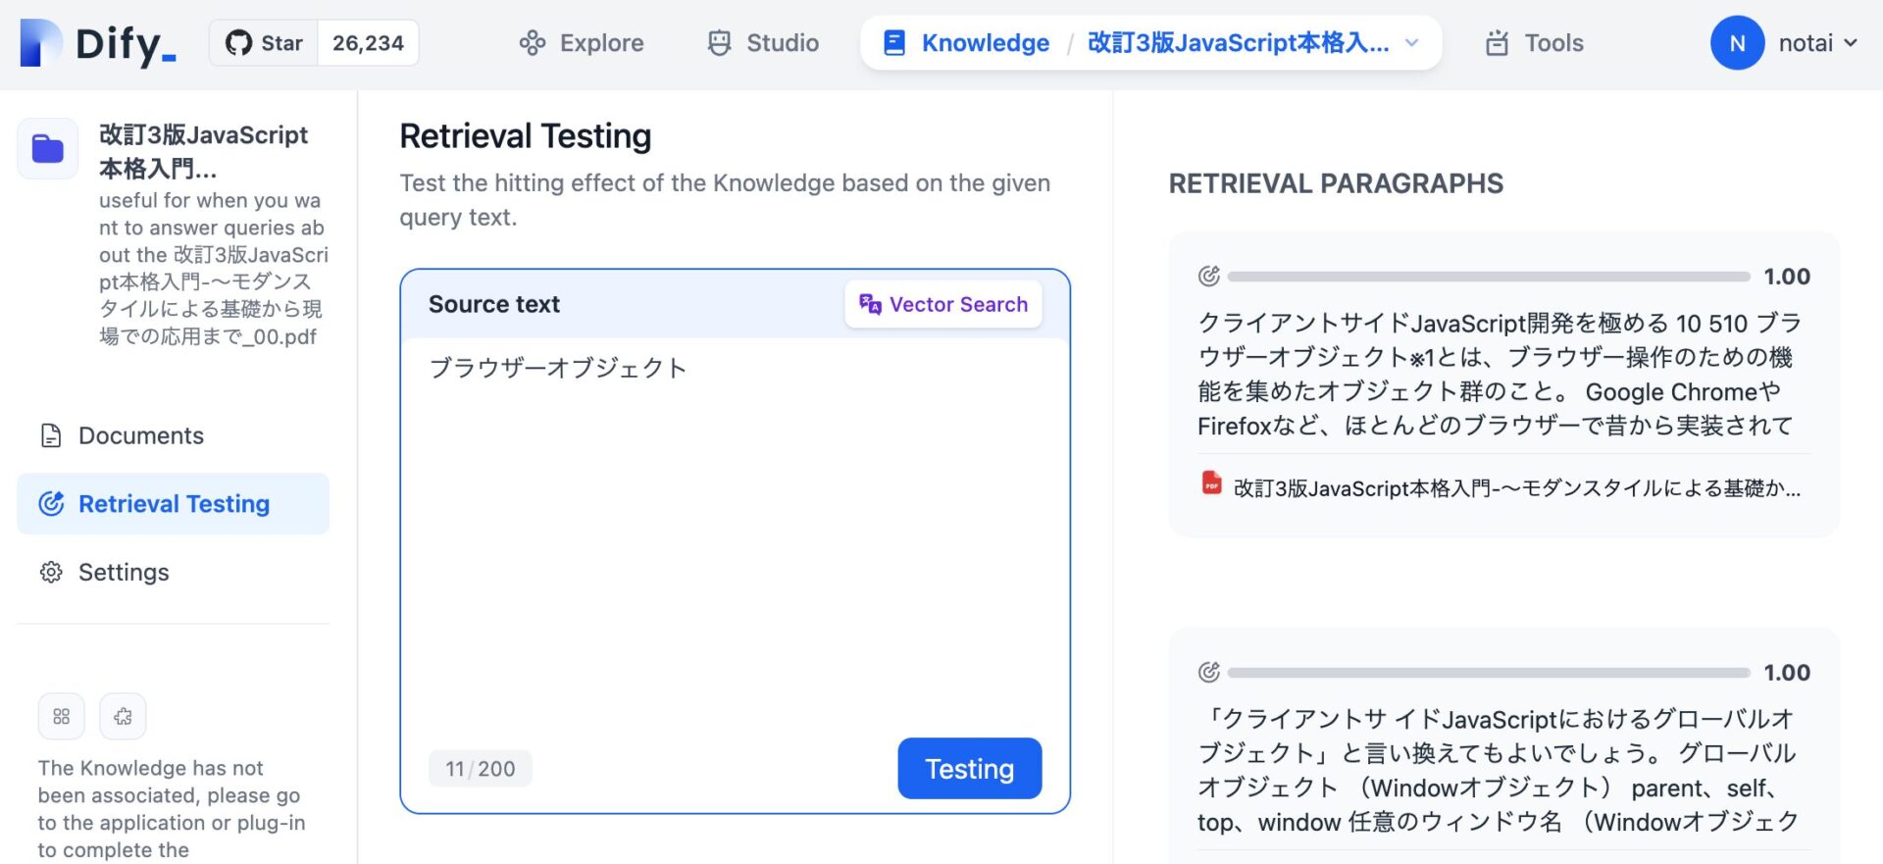Click the puzzle plug-in icon in sidebar
1883x864 pixels.
pyautogui.click(x=123, y=717)
